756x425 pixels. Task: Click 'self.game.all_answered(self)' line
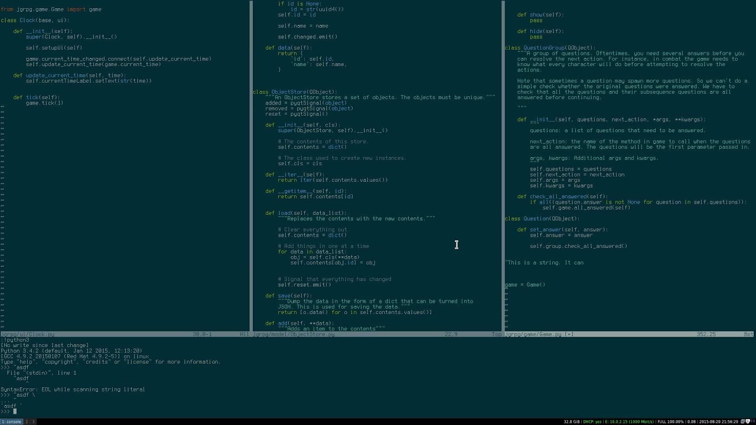pos(586,208)
